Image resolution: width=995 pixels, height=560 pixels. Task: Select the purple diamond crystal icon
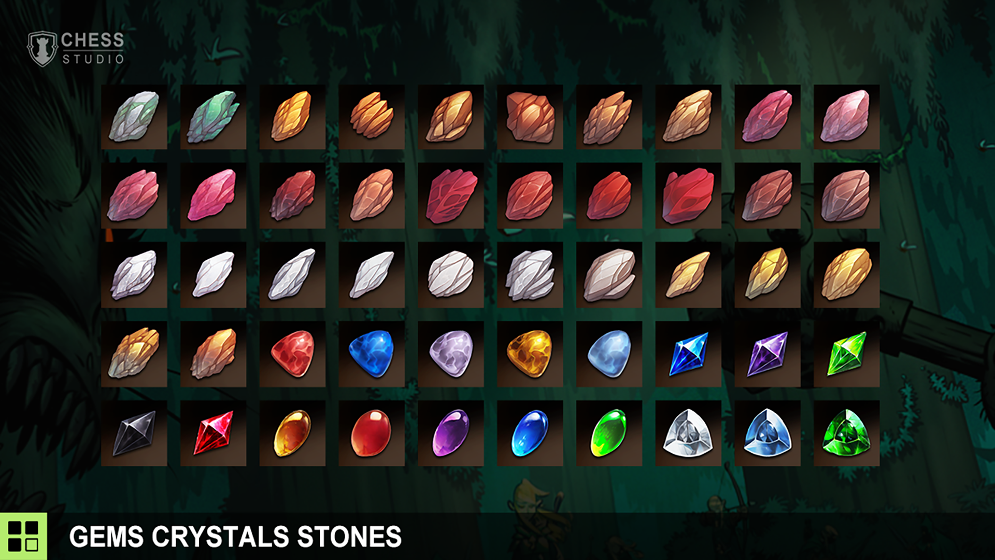point(767,354)
